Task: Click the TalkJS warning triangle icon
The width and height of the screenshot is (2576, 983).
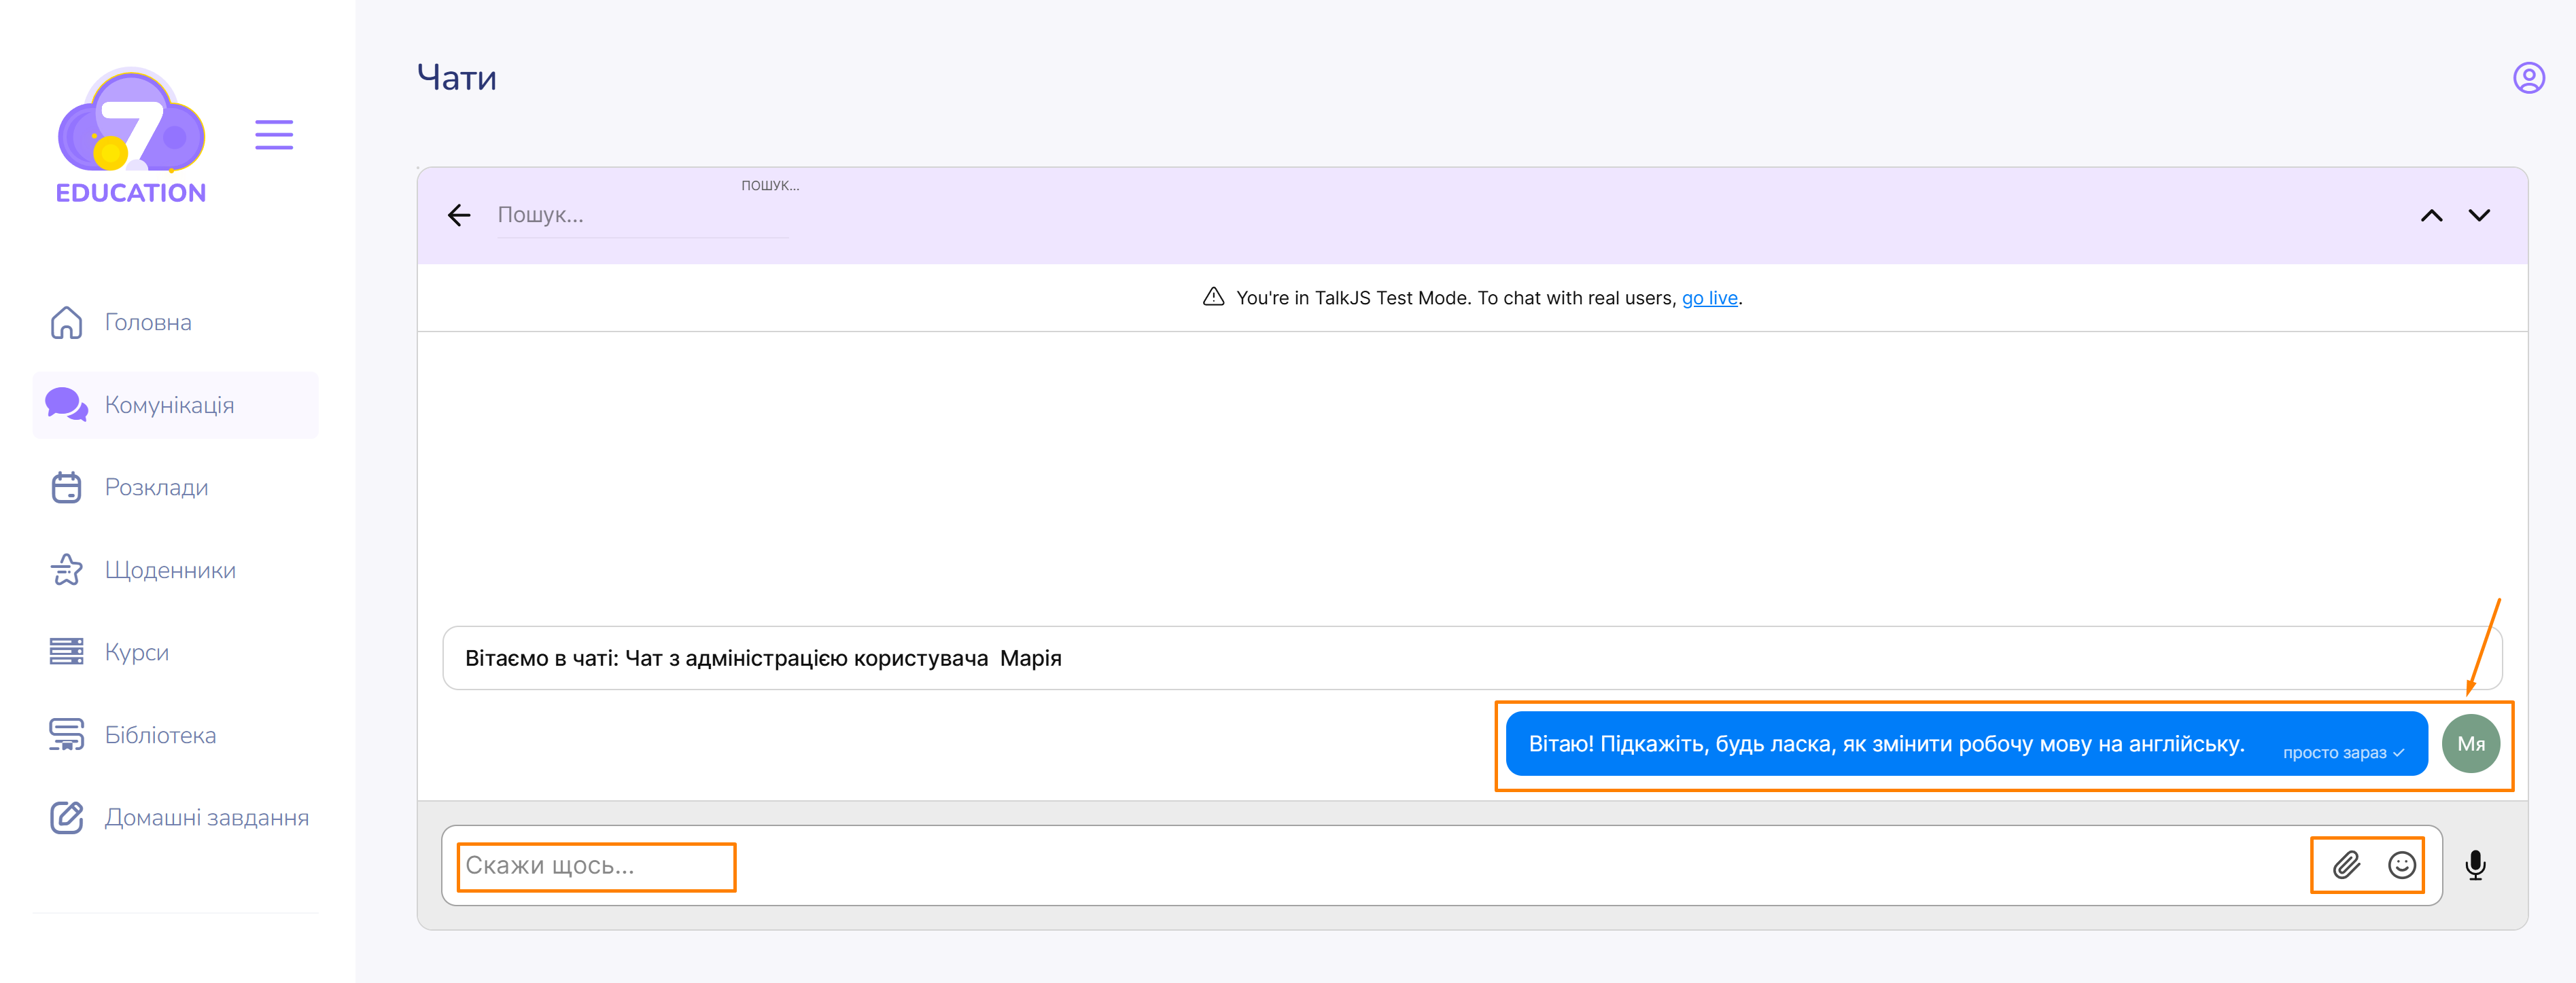Action: point(1213,297)
